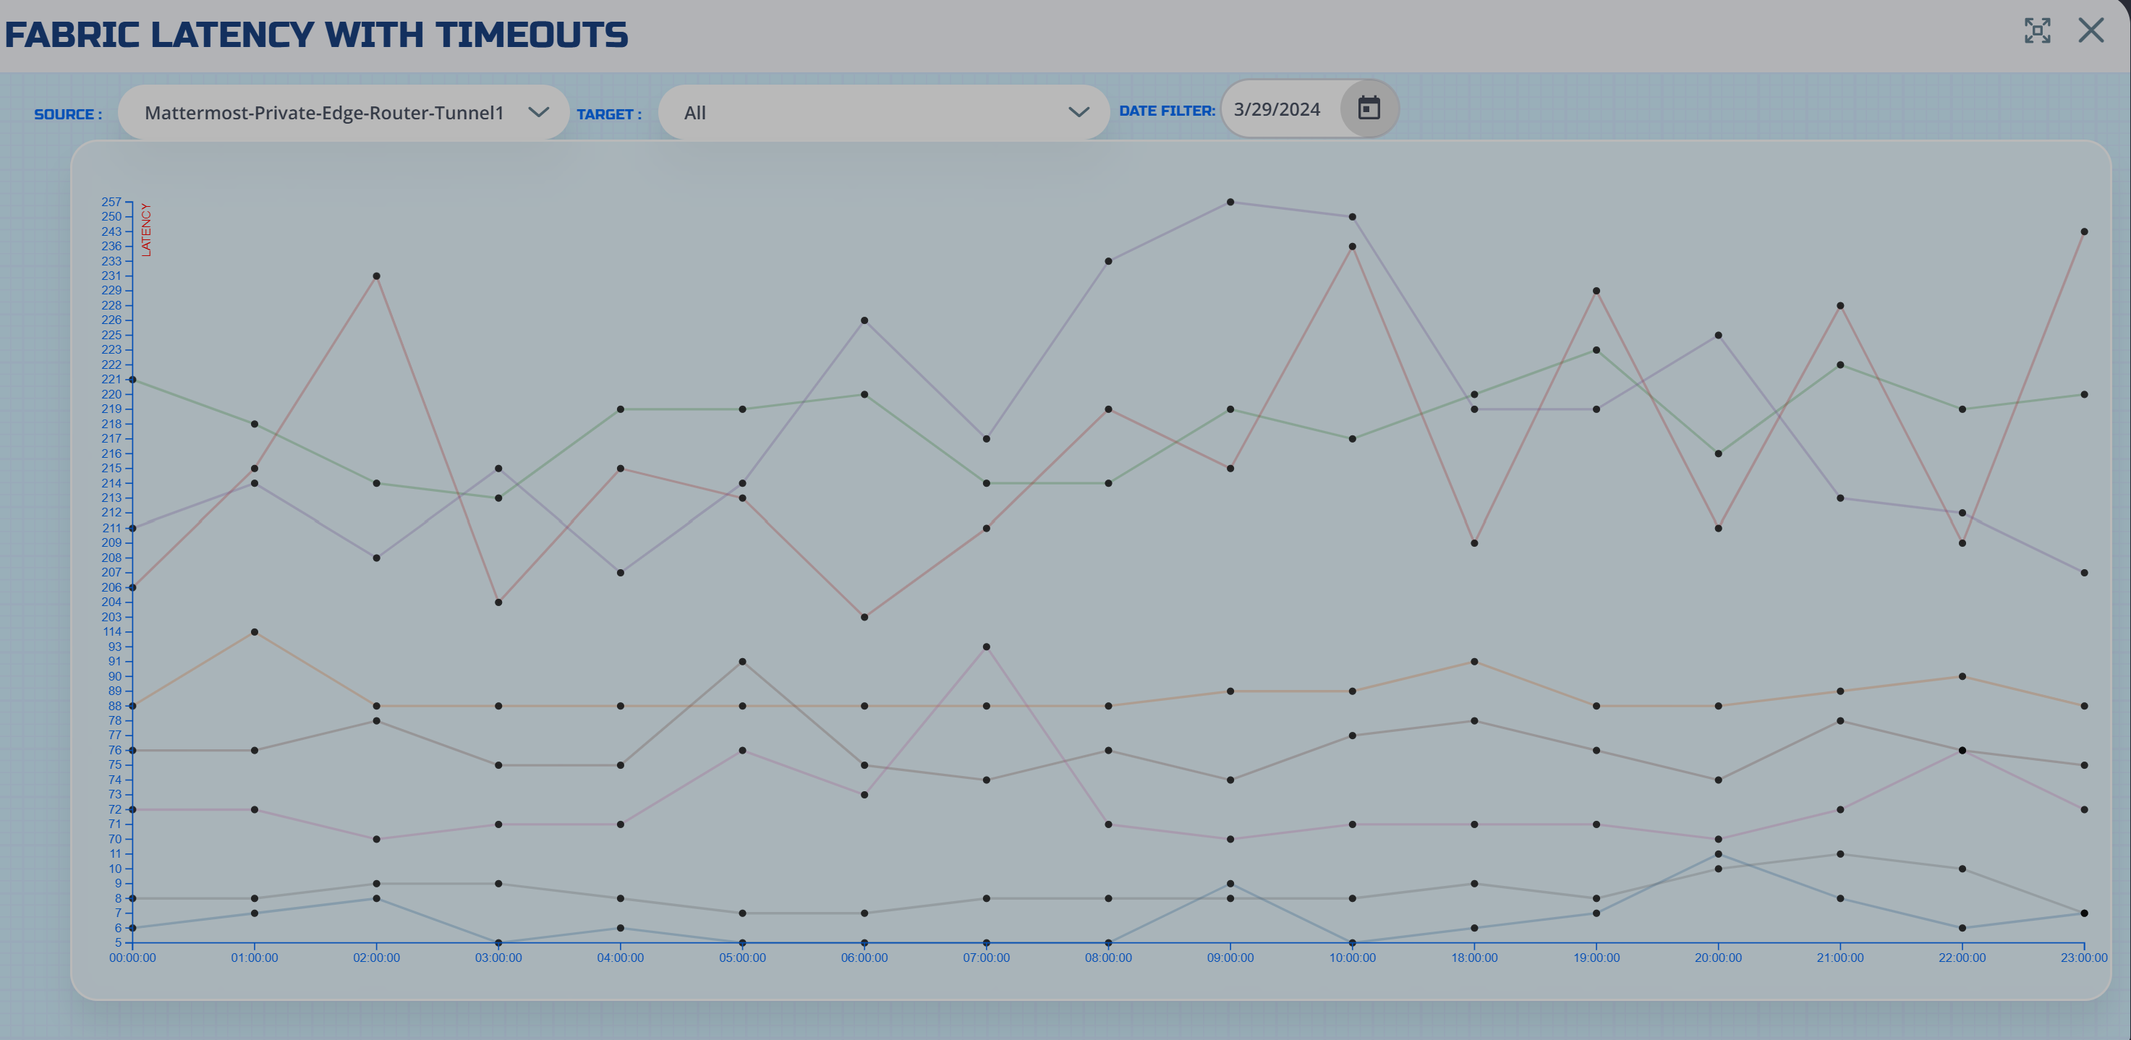Screen dimensions: 2131x1040
Task: Click the peak data point at 09:00:00
Action: click(x=1230, y=202)
